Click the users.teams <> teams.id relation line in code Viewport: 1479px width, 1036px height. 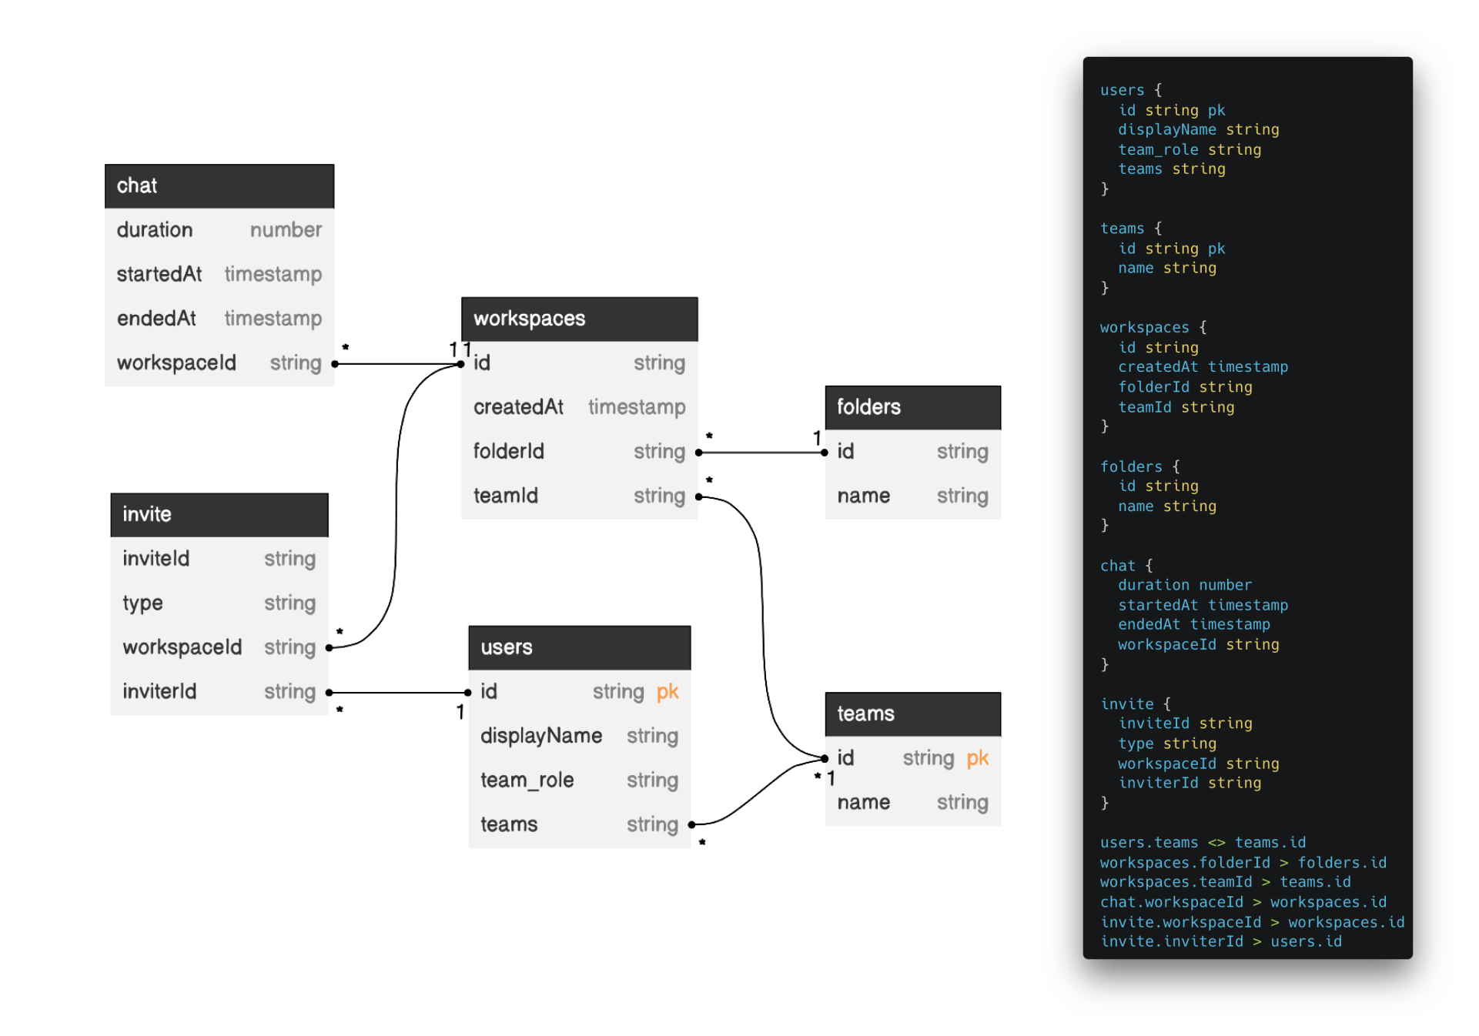(x=1202, y=842)
